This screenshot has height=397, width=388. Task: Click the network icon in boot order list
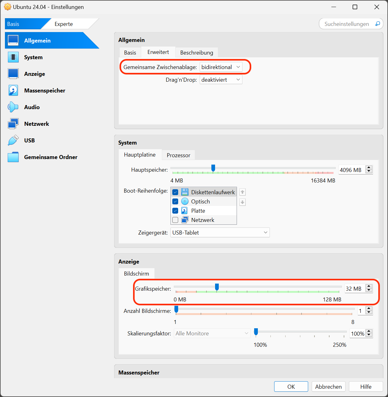tap(185, 220)
